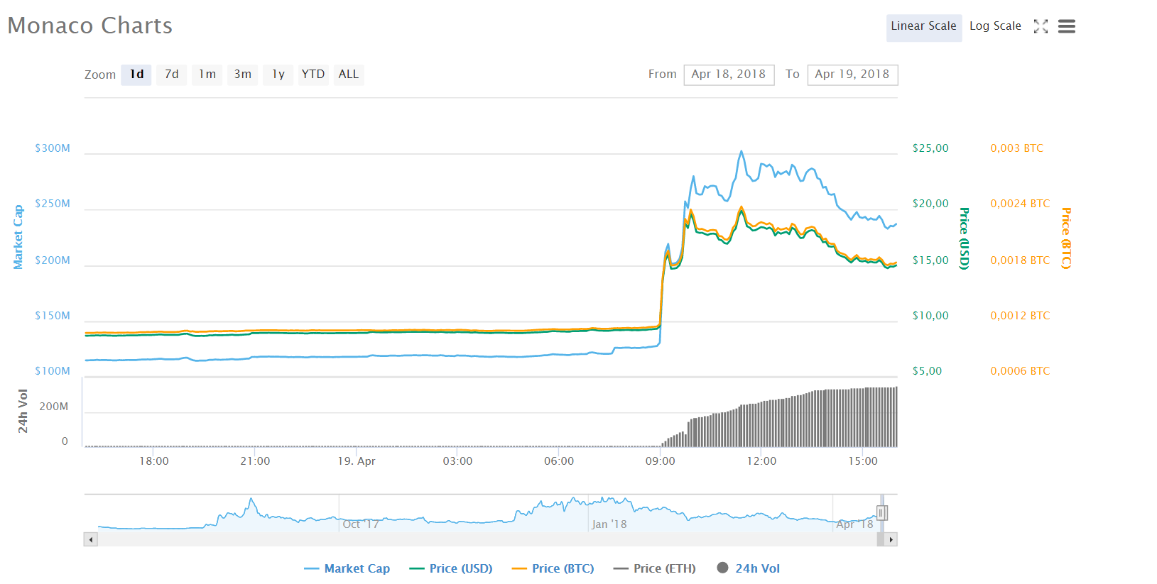Click the 19. Apr axis label
This screenshot has width=1157, height=584.
click(x=357, y=461)
